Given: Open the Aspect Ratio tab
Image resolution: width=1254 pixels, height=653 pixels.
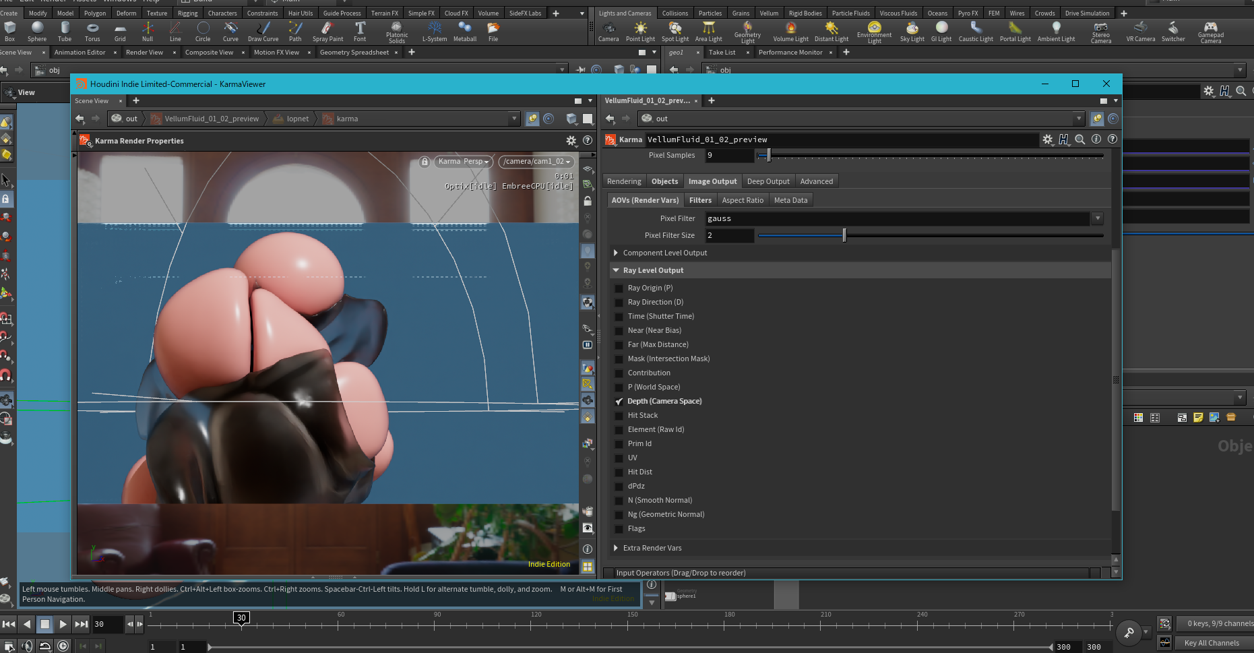Looking at the screenshot, I should click(x=742, y=200).
